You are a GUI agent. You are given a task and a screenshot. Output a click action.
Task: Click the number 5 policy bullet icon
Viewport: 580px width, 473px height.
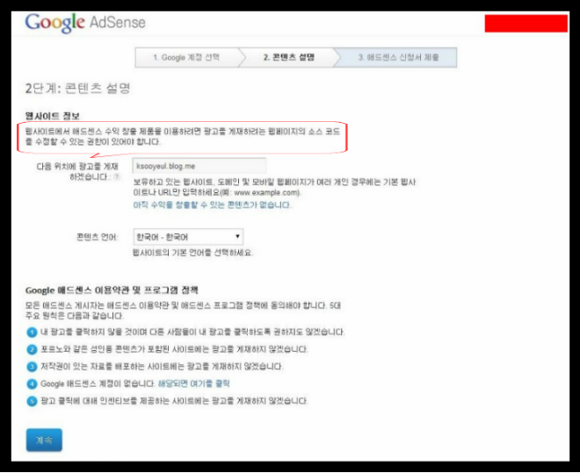pyautogui.click(x=32, y=401)
